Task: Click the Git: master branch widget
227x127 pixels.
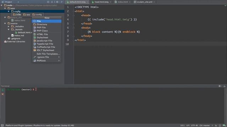Action: 205,126
